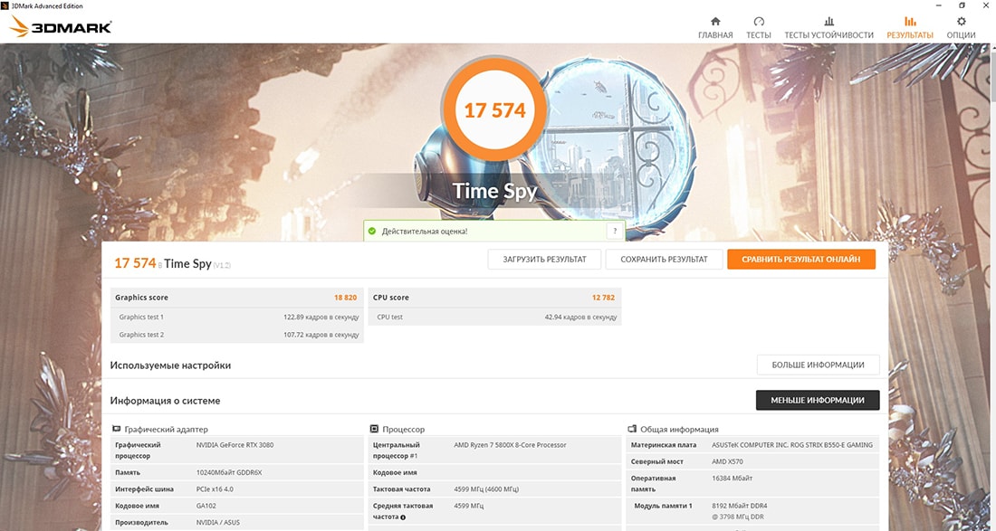This screenshot has width=996, height=531.
Task: Click ЗАГРУЗИТЬ РЕЗУЛЬТАТ button
Action: click(544, 259)
